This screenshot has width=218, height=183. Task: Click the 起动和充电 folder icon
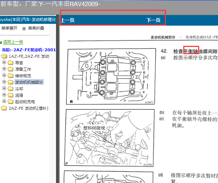[10, 102]
